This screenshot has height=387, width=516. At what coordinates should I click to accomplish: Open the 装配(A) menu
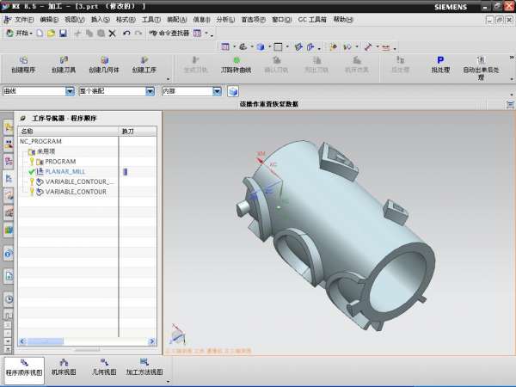point(176,20)
